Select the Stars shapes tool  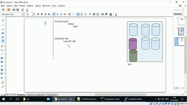(x=2, y=78)
